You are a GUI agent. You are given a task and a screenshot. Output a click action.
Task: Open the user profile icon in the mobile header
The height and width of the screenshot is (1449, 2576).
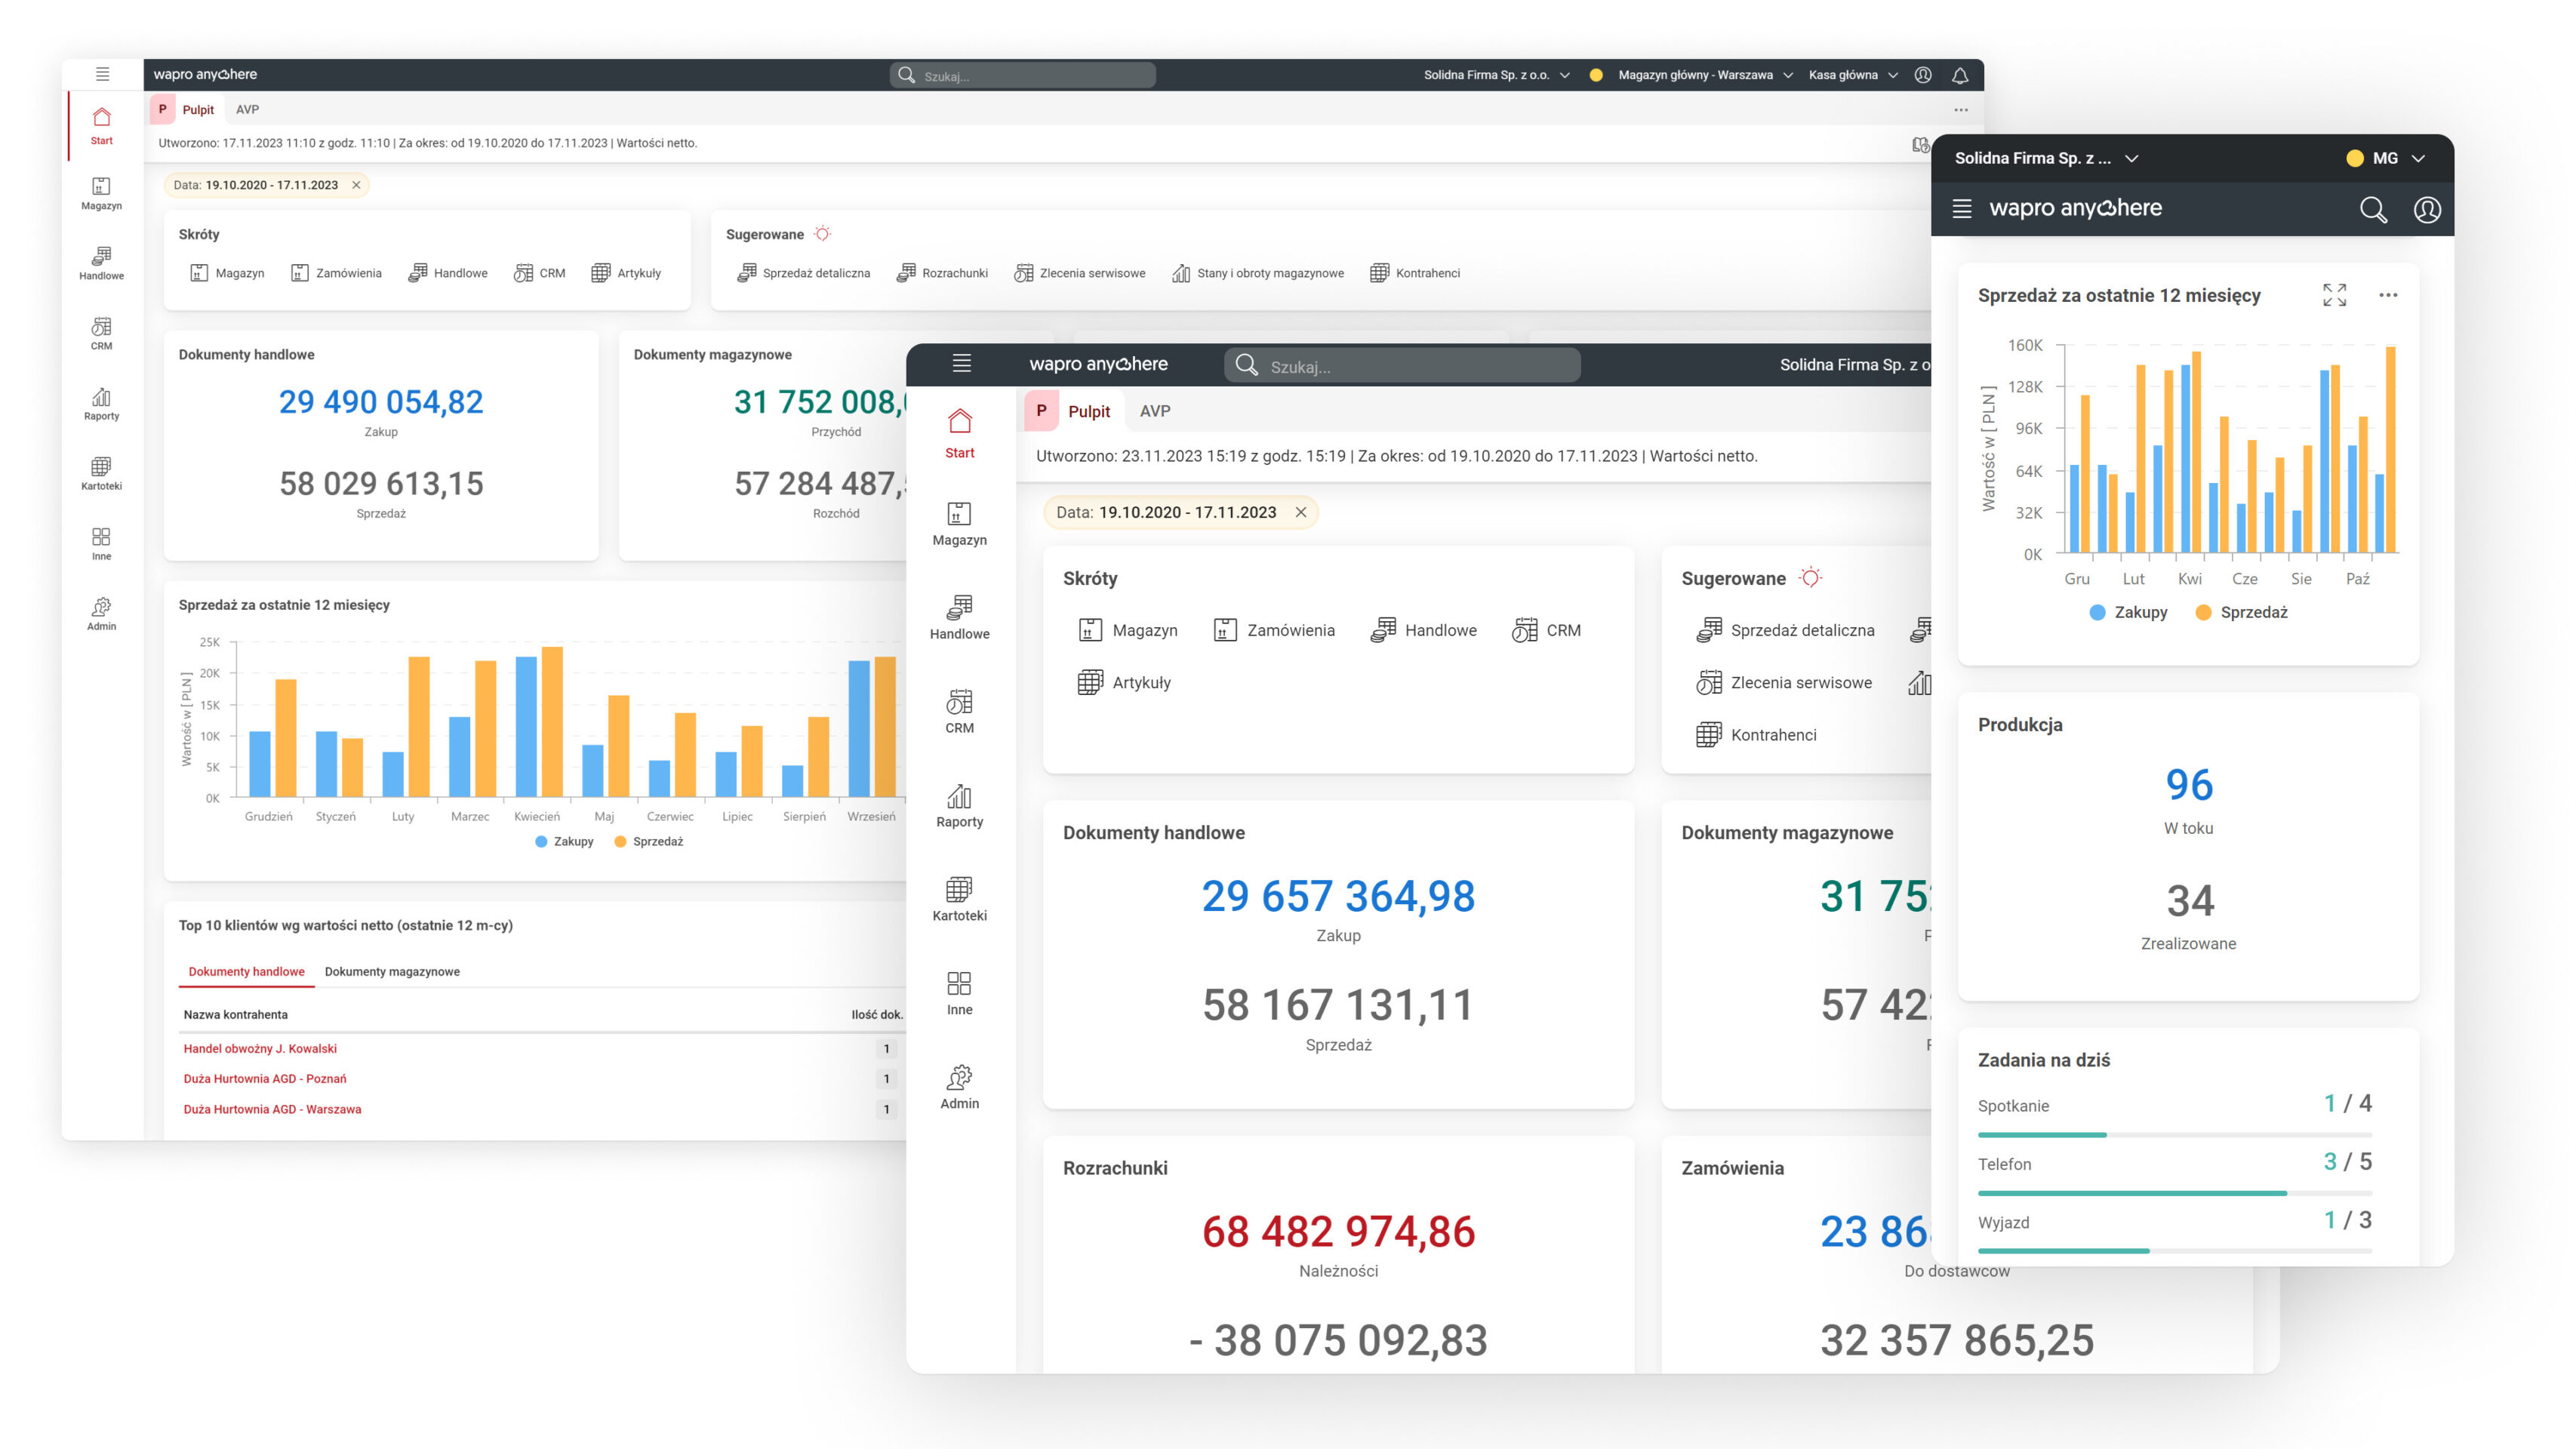[x=2427, y=209]
